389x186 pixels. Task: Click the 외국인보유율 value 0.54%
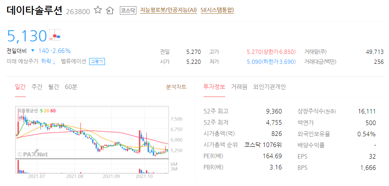click(x=367, y=134)
